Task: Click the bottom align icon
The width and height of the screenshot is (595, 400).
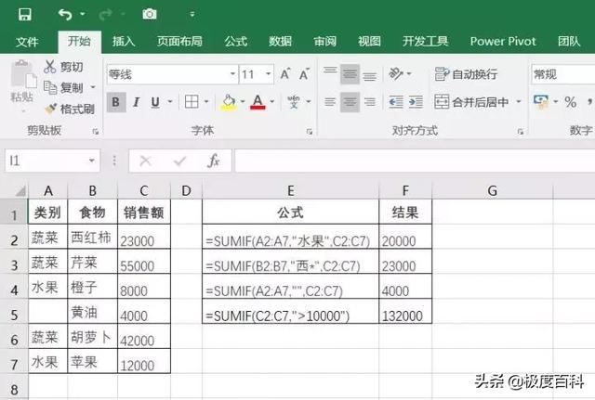Action: coord(370,74)
